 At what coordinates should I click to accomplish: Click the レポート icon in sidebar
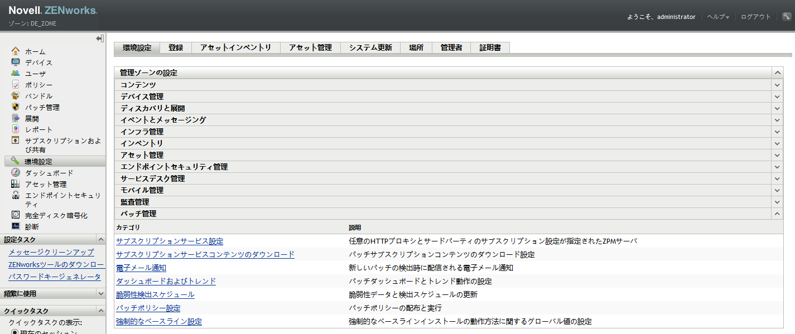pyautogui.click(x=16, y=129)
